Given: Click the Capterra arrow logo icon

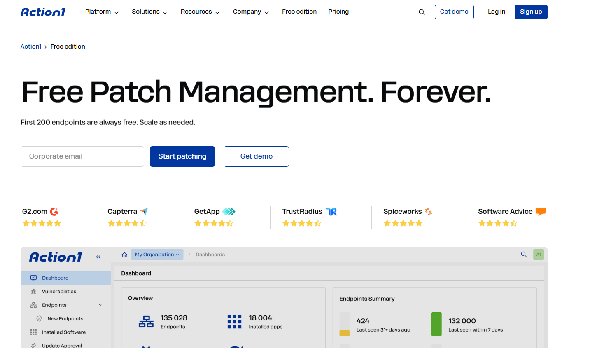Looking at the screenshot, I should [144, 212].
